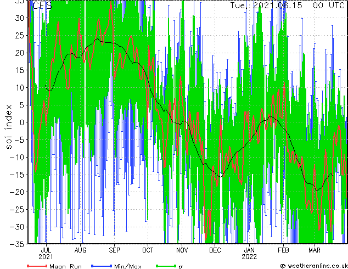Click the y-axis value -20
This screenshot has width=348, height=269.
(x=17, y=192)
